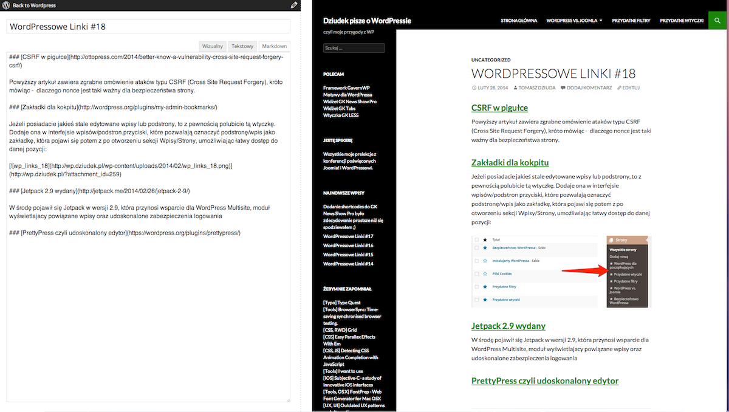This screenshot has height=412, width=729.
Task: Click the pencil icon beside Edytuj
Action: pos(618,88)
